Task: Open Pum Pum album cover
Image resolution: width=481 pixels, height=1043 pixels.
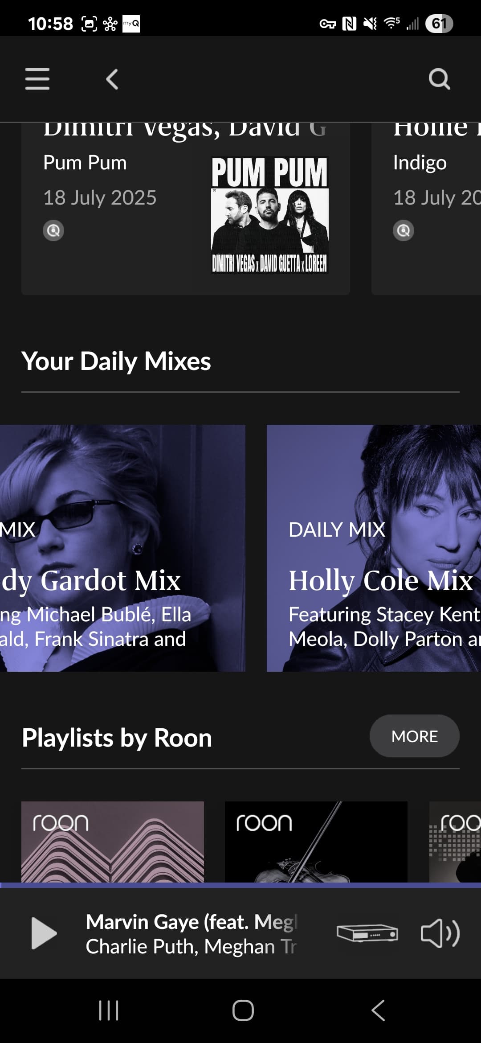Action: [269, 215]
